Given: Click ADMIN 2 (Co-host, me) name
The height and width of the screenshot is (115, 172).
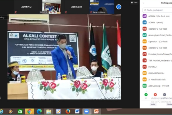Looking at the screenshot, I should [x=159, y=16].
